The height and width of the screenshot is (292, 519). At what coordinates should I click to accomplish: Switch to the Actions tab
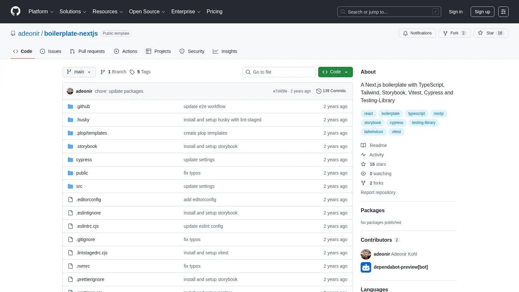tap(126, 51)
